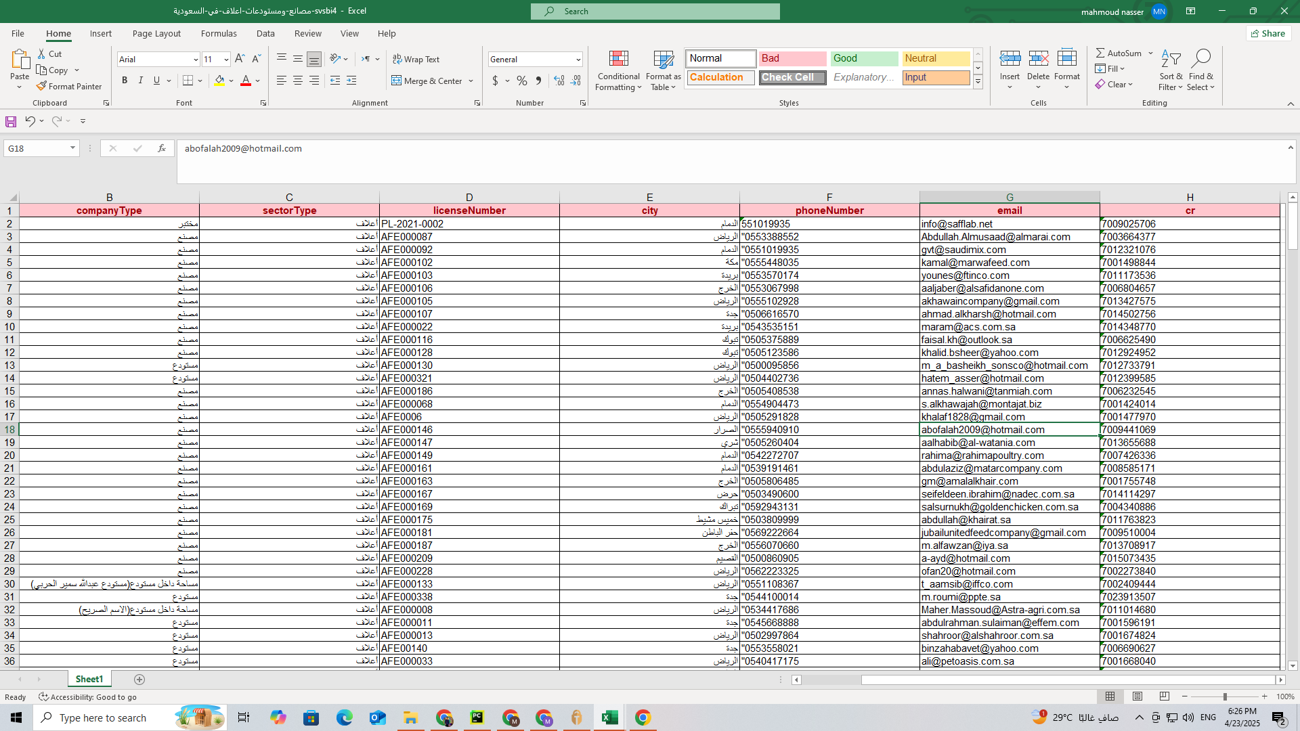Click the Share button

tap(1268, 33)
